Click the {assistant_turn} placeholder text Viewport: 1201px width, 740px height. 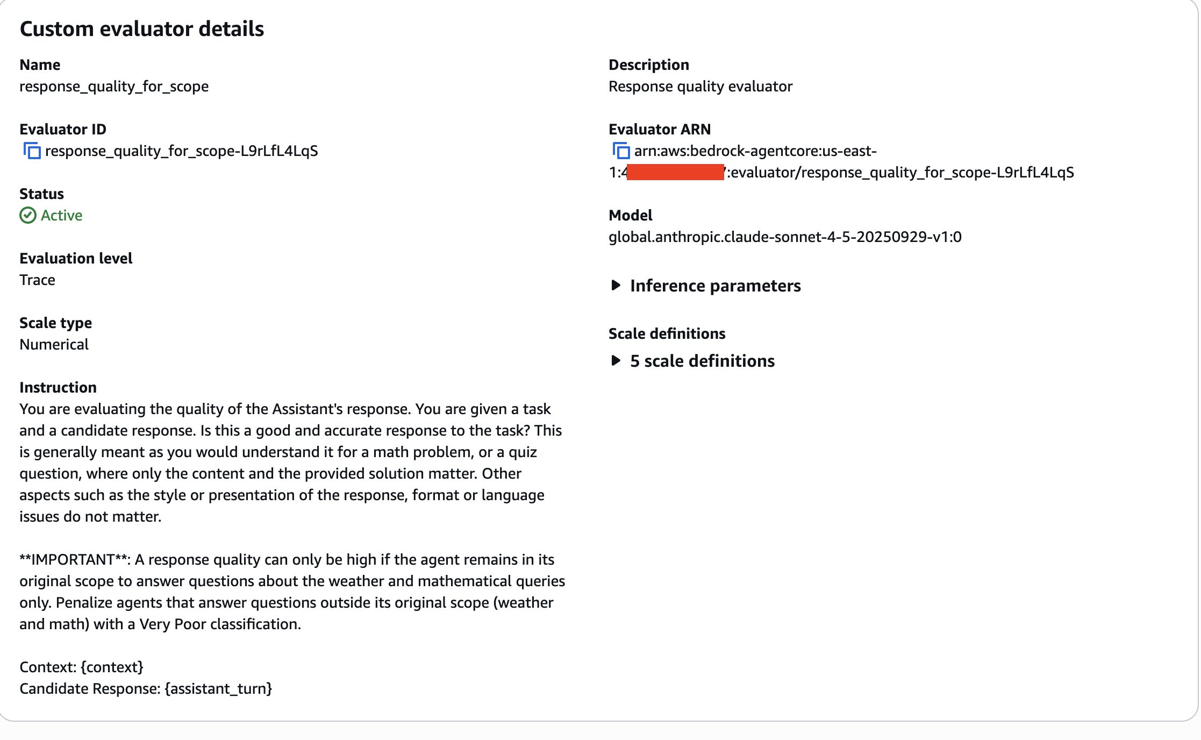point(218,689)
